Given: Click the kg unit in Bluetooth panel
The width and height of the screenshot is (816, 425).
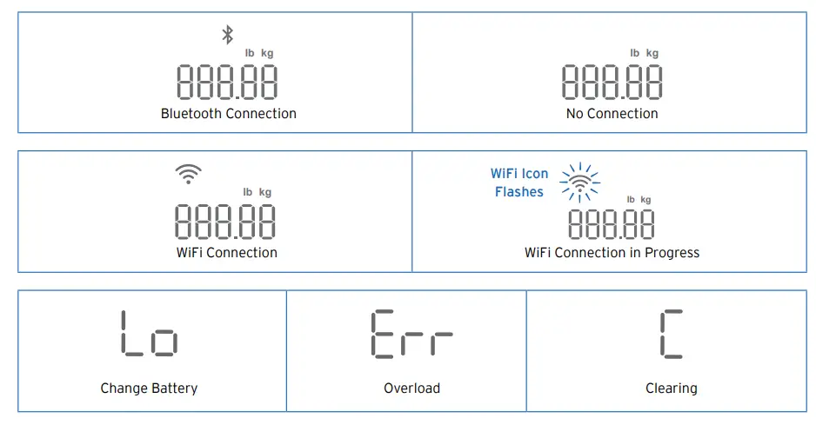Looking at the screenshot, I should coord(266,53).
